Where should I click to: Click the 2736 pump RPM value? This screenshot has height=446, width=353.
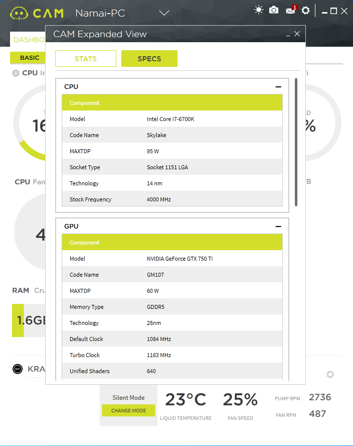coord(320,397)
